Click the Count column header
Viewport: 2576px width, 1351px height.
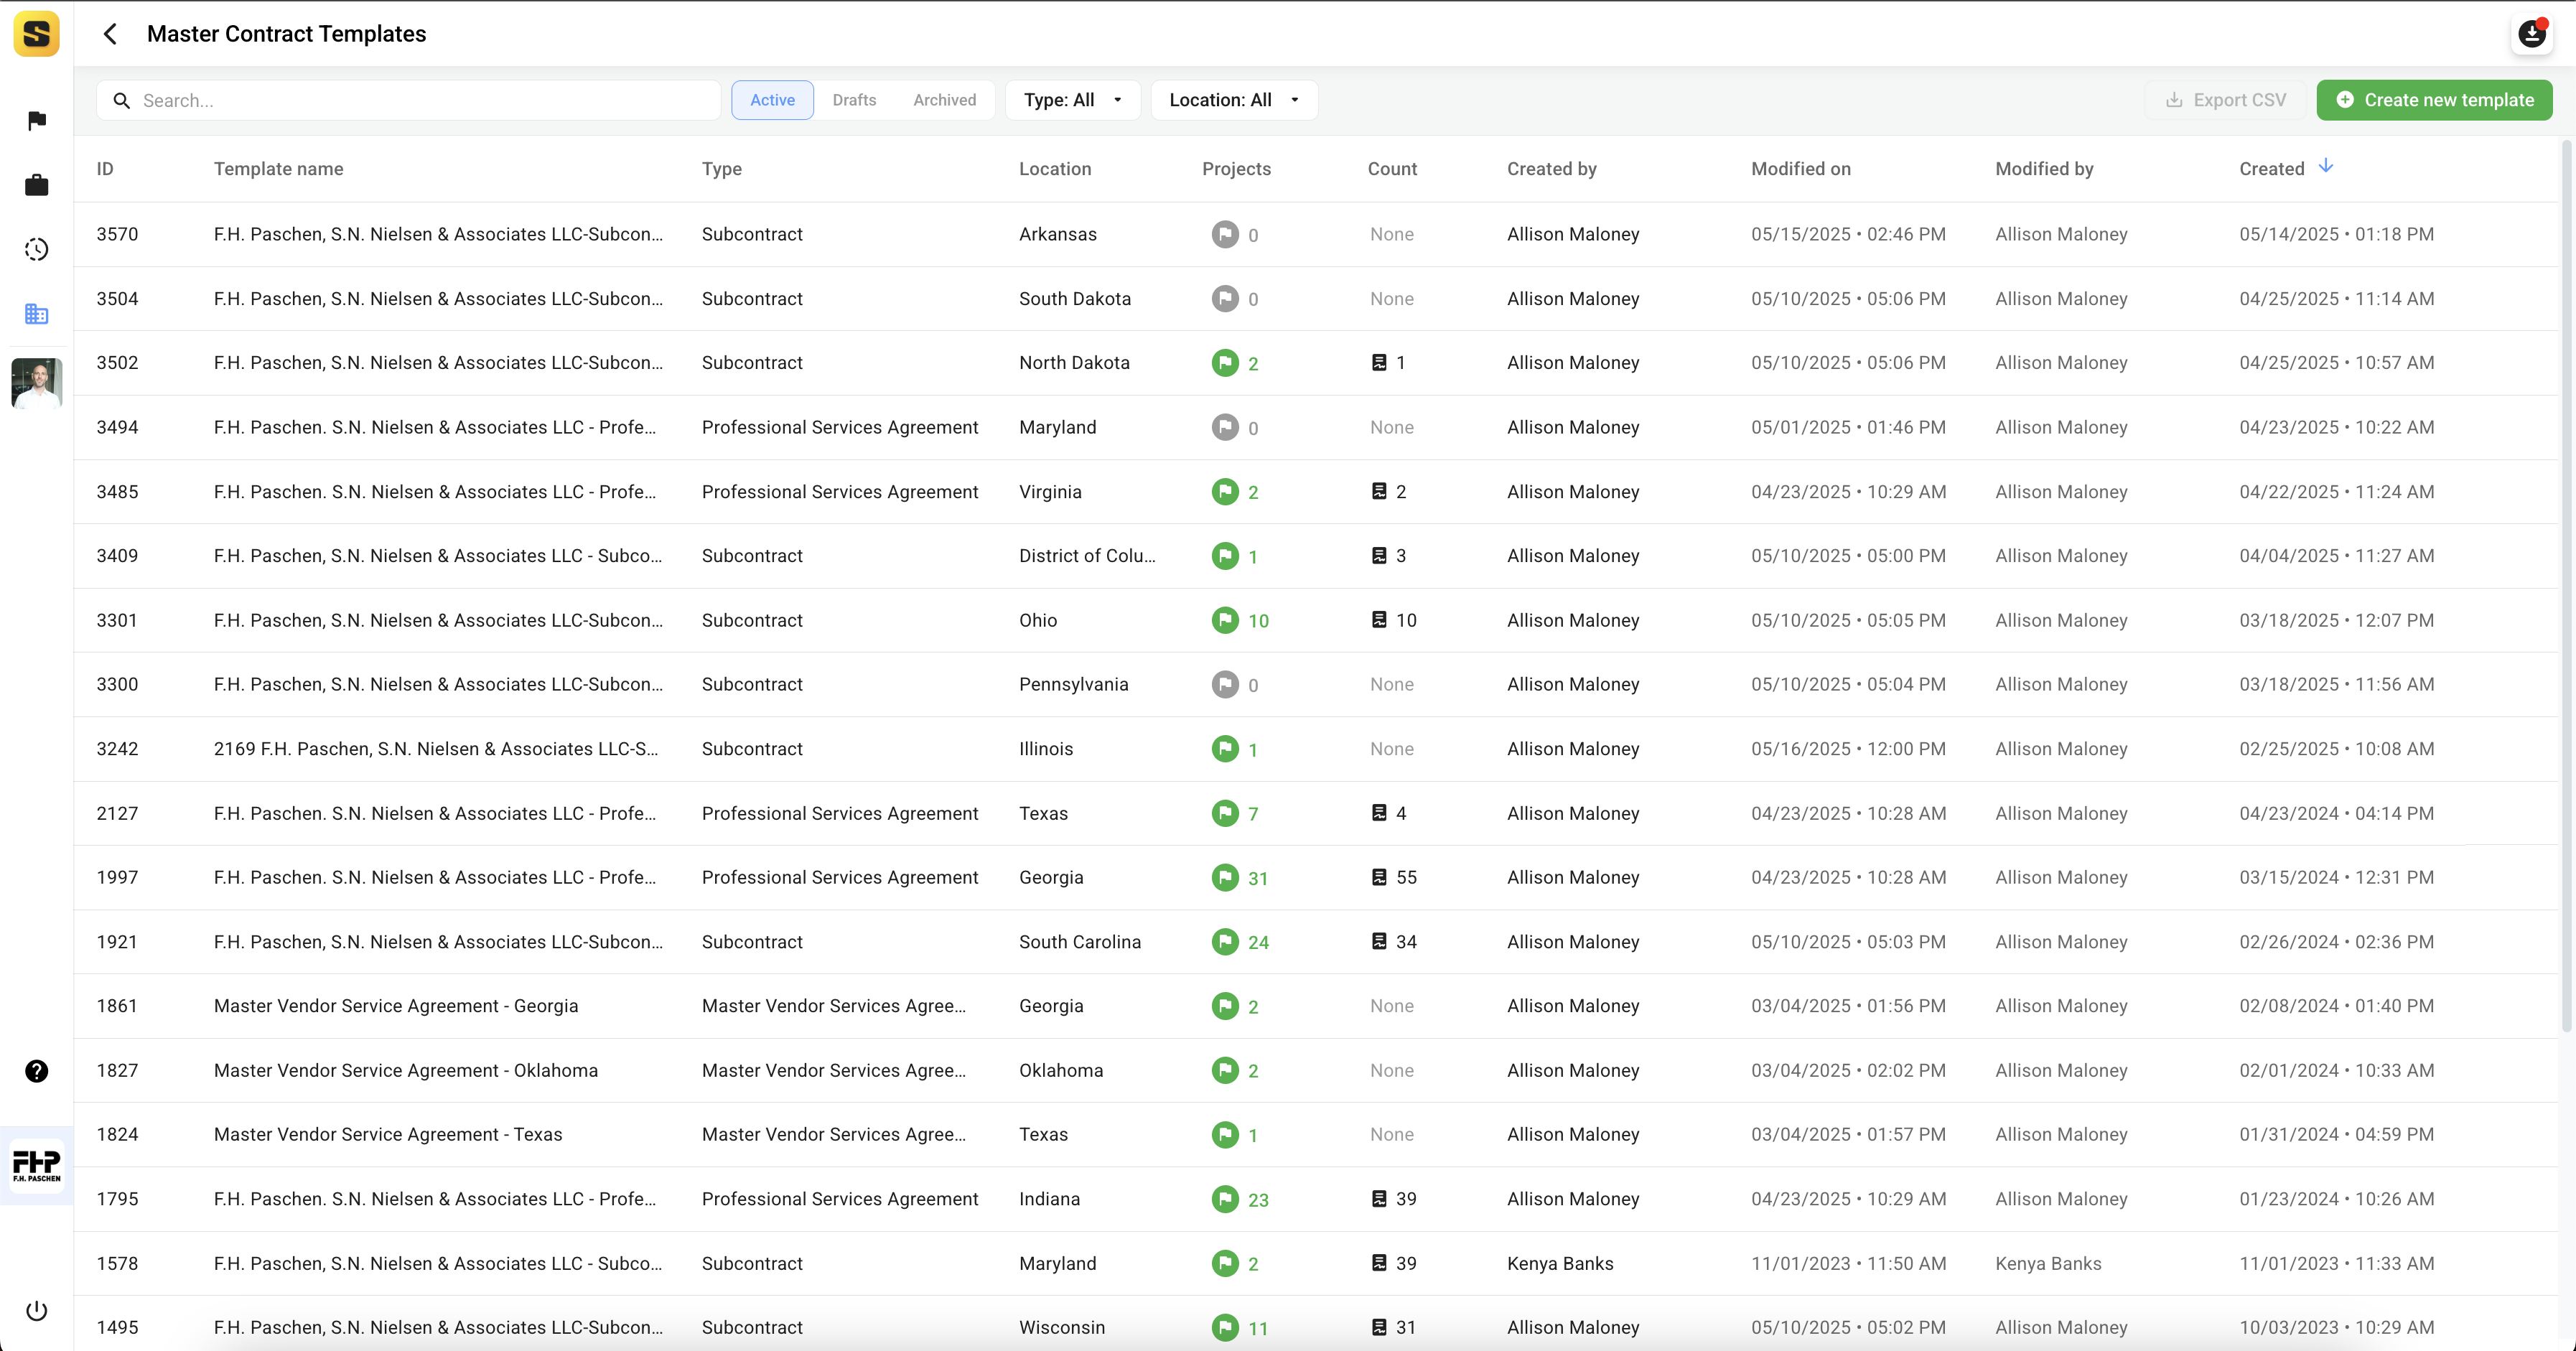[1392, 169]
